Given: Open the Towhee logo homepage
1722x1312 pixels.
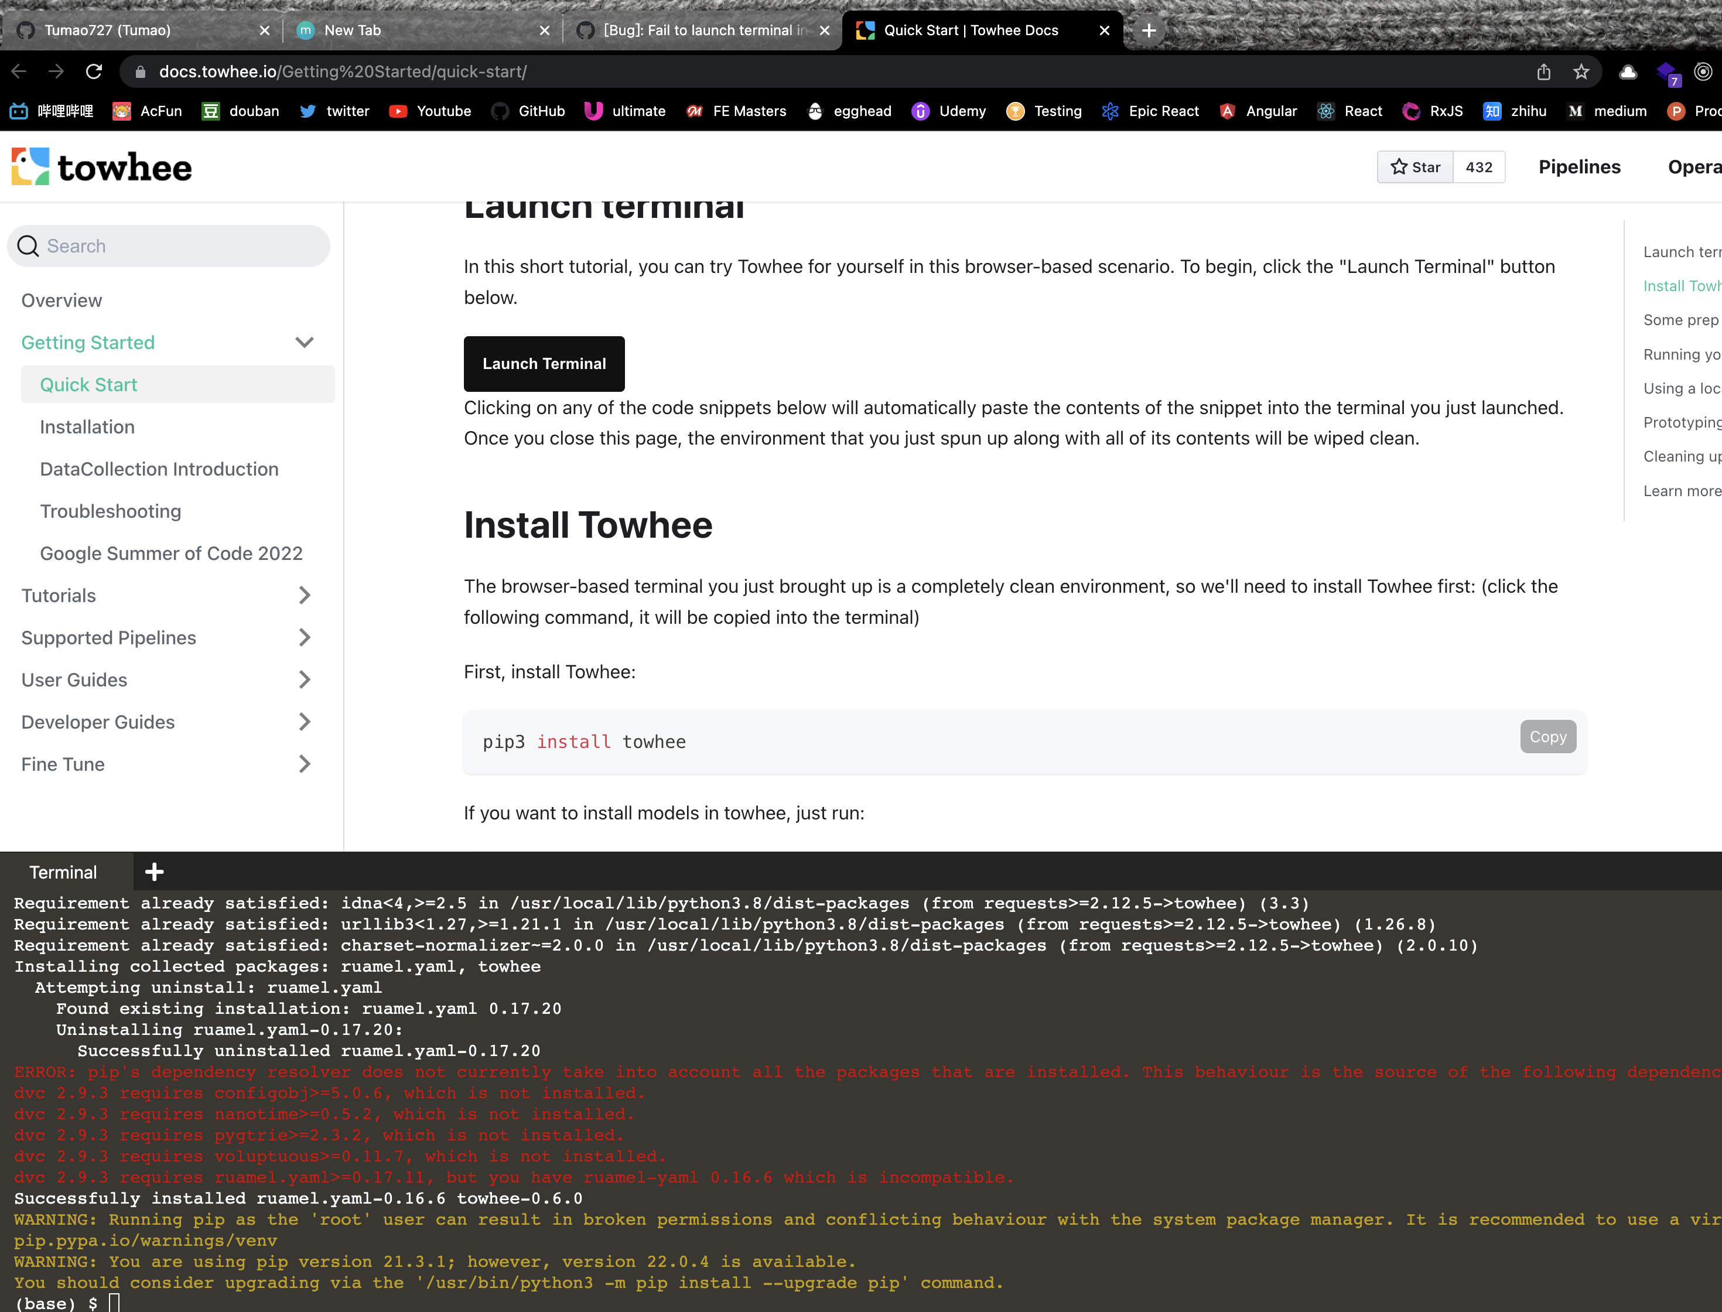Looking at the screenshot, I should (x=101, y=166).
